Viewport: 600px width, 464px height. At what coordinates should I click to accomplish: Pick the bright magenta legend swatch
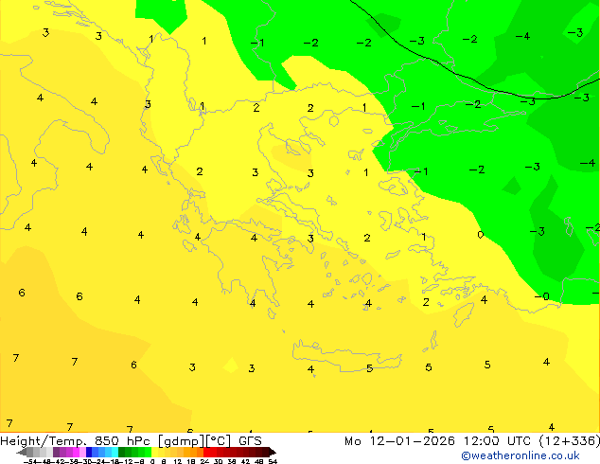point(76,452)
